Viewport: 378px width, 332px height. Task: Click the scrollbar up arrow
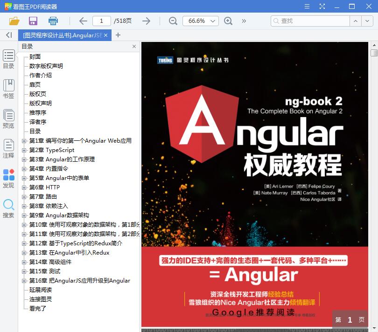374,45
